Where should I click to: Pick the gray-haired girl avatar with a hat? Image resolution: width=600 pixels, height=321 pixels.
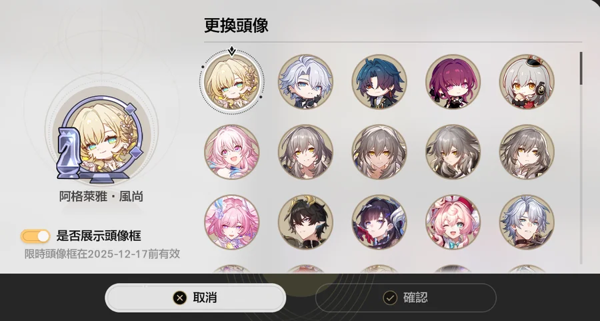(527, 81)
